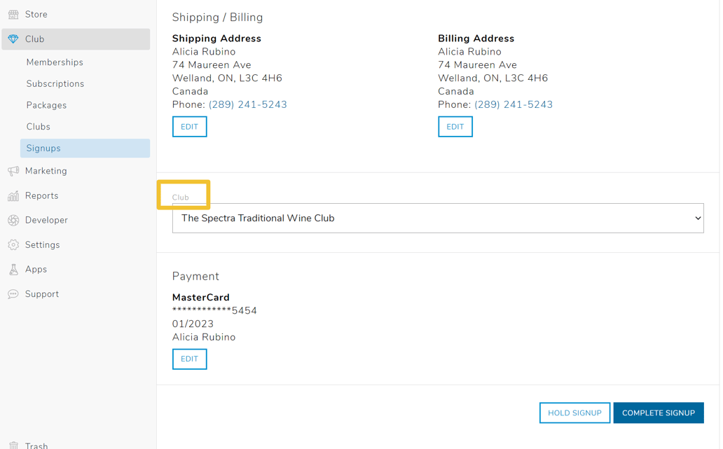Edit the MasterCard payment method
The height and width of the screenshot is (449, 723).
pos(189,359)
